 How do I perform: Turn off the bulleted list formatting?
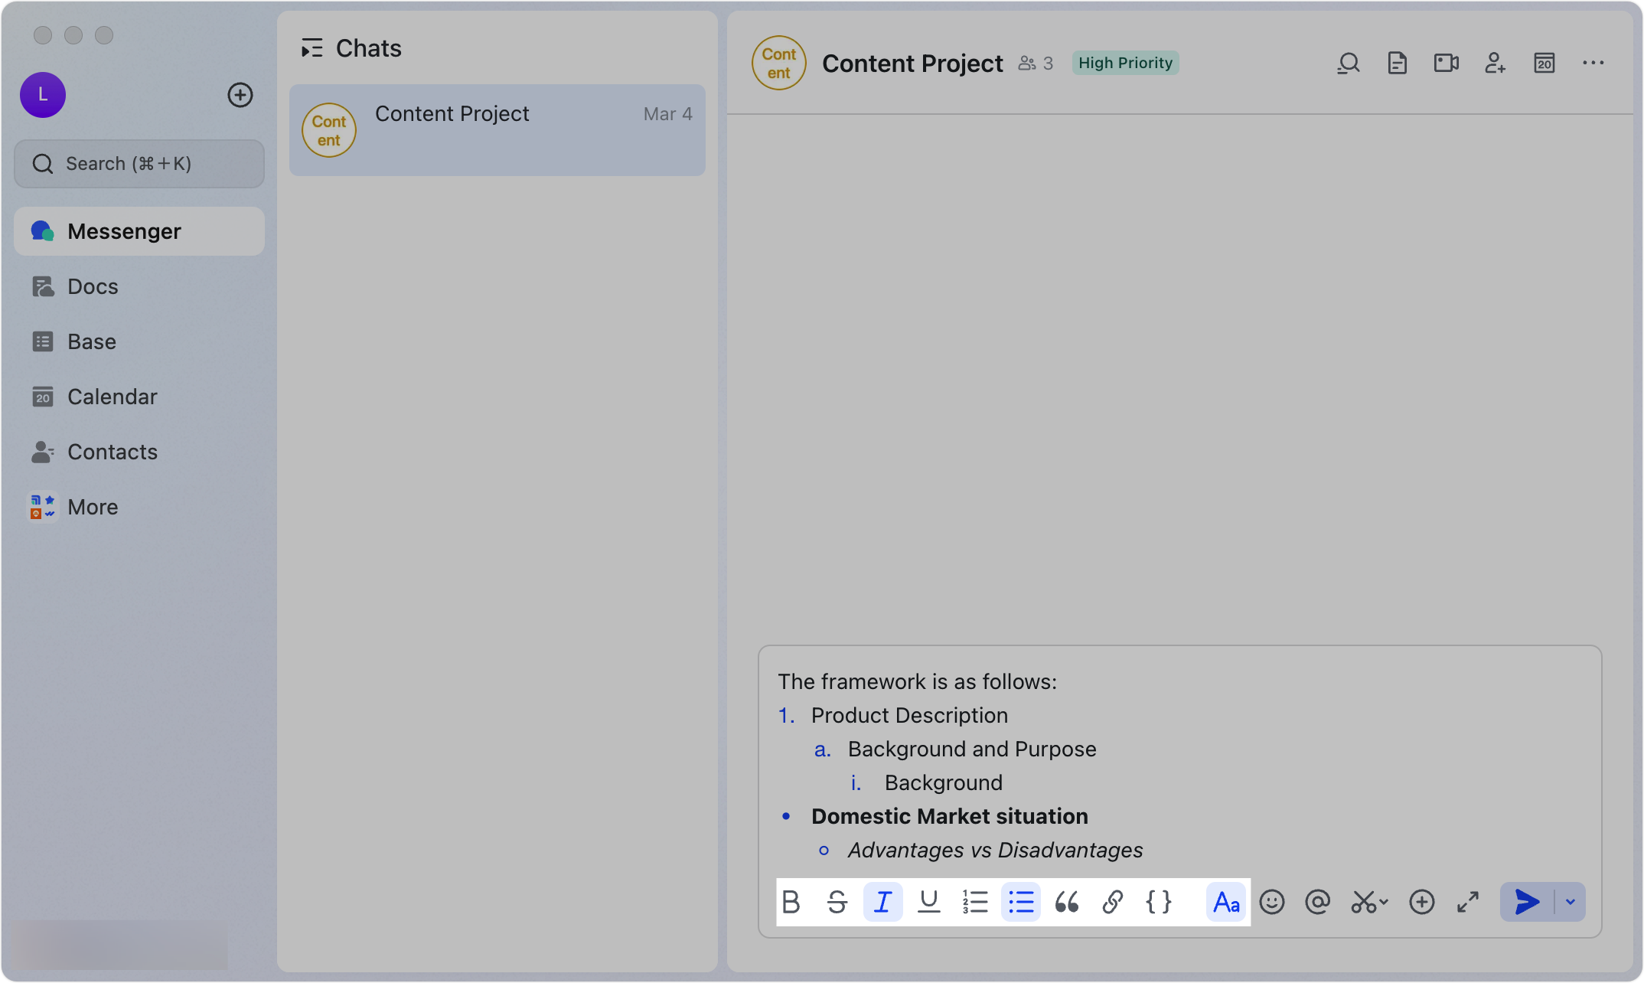(x=1021, y=902)
